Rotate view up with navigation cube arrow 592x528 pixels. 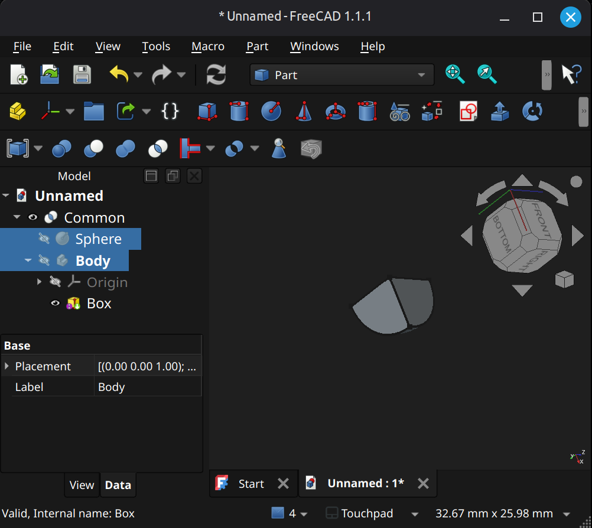click(x=522, y=181)
